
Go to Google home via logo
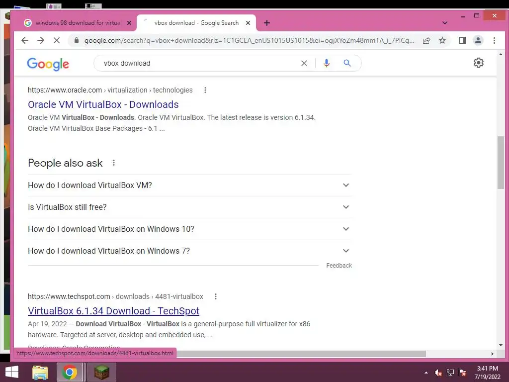click(48, 64)
